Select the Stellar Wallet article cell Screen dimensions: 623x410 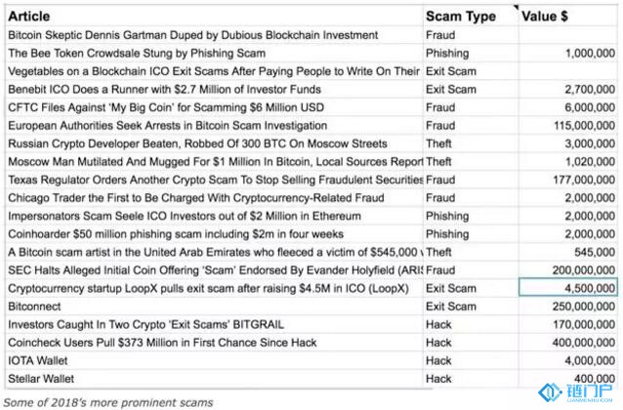point(214,379)
